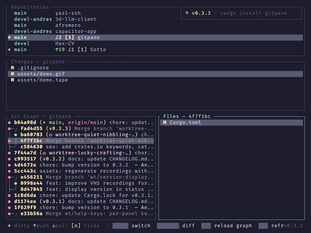Click the green push arrow in the status bar
Viewport: 311px width, 233px height.
[34, 226]
